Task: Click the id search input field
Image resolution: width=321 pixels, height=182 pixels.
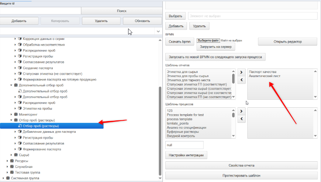Action: tap(41, 11)
